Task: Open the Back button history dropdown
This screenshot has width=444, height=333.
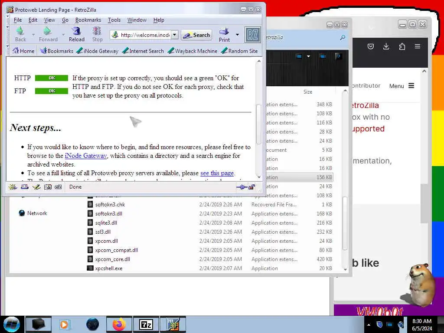Action: [33, 35]
